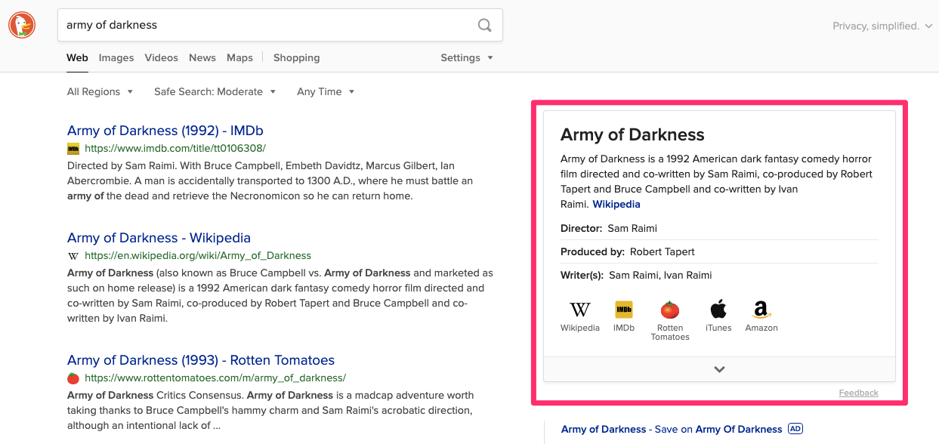Image resolution: width=939 pixels, height=444 pixels.
Task: Switch to the News tab
Action: [x=202, y=58]
